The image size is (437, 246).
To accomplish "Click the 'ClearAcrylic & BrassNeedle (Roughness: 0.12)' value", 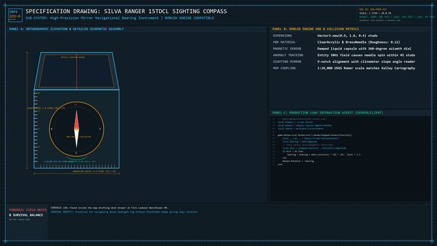I will tap(358, 42).
